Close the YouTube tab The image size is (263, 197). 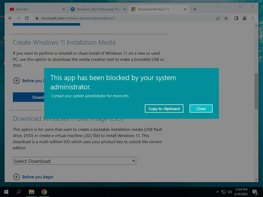[x=64, y=9]
